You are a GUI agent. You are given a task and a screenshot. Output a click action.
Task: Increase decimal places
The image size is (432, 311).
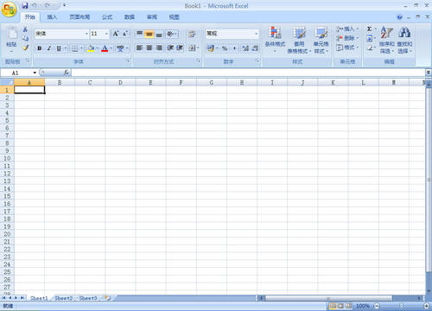coord(245,48)
